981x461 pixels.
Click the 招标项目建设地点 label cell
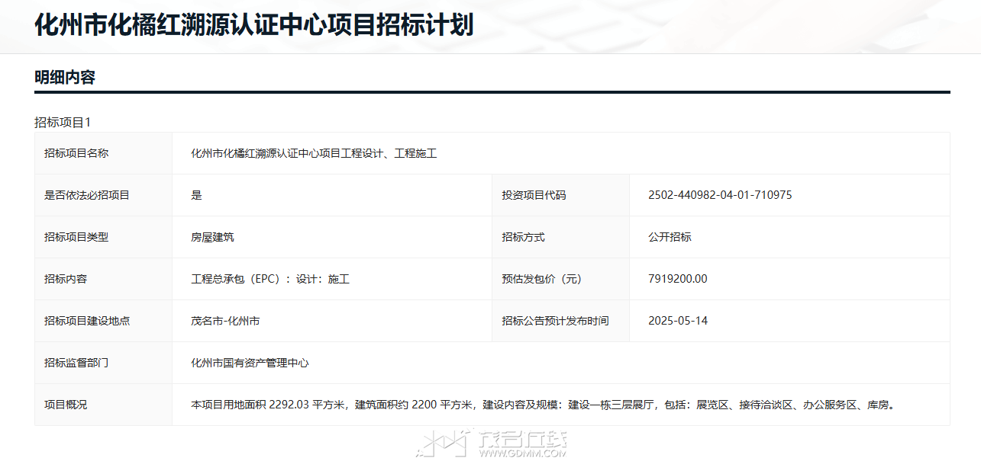pyautogui.click(x=103, y=321)
